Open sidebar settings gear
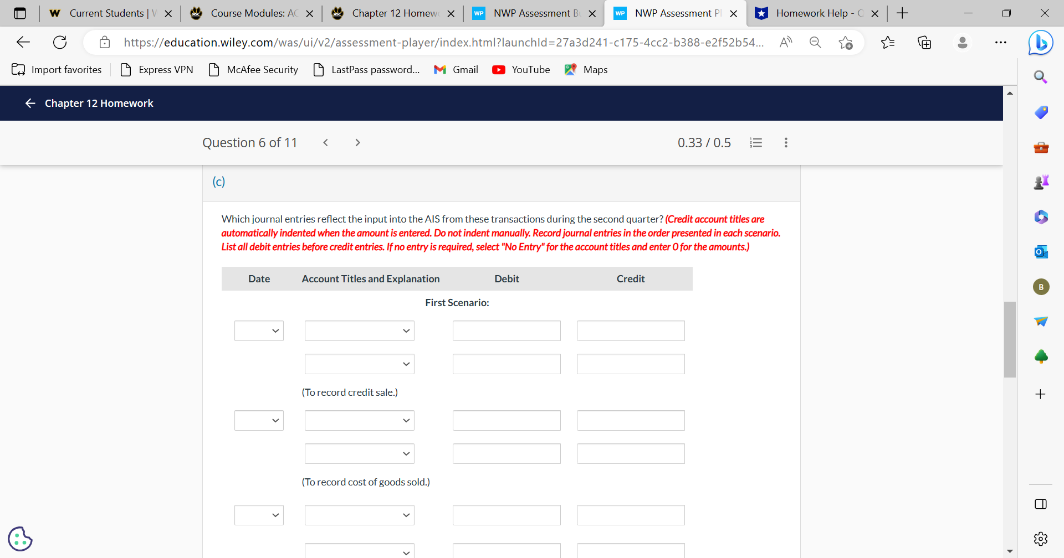This screenshot has width=1064, height=558. 1041,539
